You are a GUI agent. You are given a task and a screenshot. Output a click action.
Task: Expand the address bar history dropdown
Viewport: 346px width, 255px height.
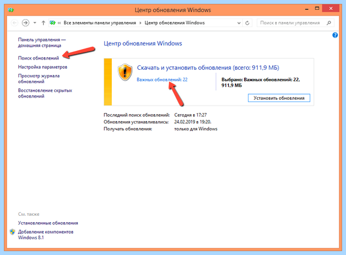coord(239,23)
